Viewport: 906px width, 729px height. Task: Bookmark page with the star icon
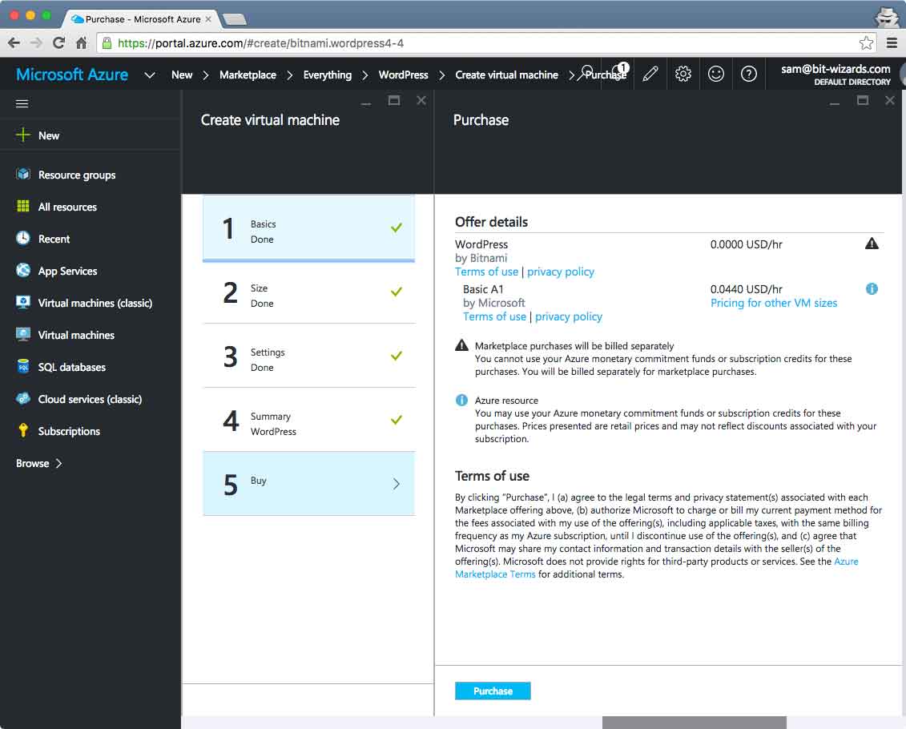pos(866,42)
